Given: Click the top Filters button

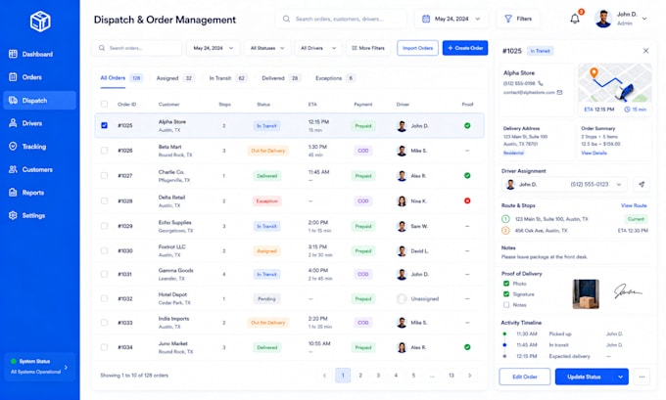Looking at the screenshot, I should click(518, 19).
